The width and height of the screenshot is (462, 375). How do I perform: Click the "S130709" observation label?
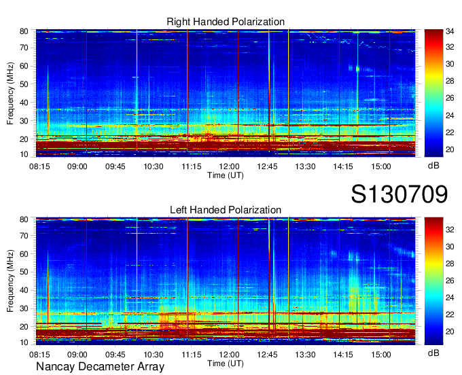tap(399, 194)
